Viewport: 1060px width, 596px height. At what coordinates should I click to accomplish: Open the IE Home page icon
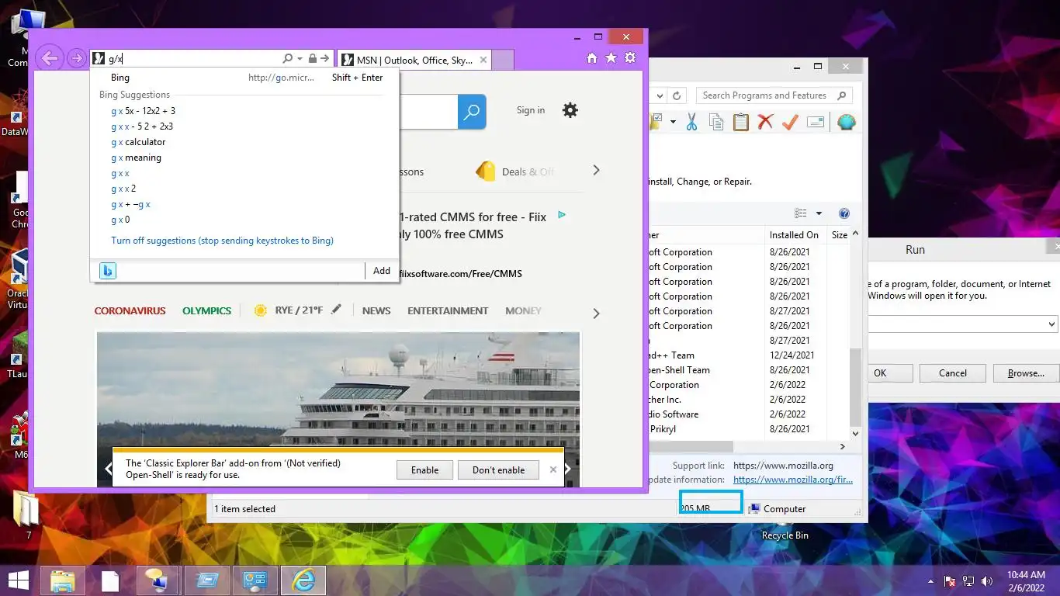592,58
